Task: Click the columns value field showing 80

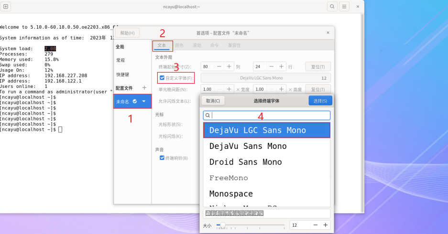Action: coord(208,66)
